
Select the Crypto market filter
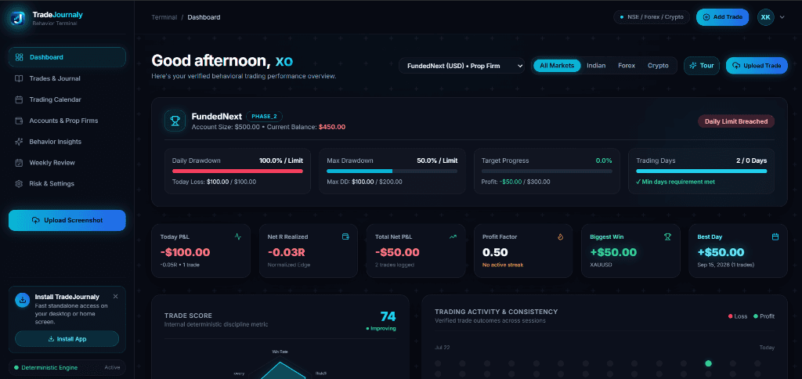coord(658,66)
